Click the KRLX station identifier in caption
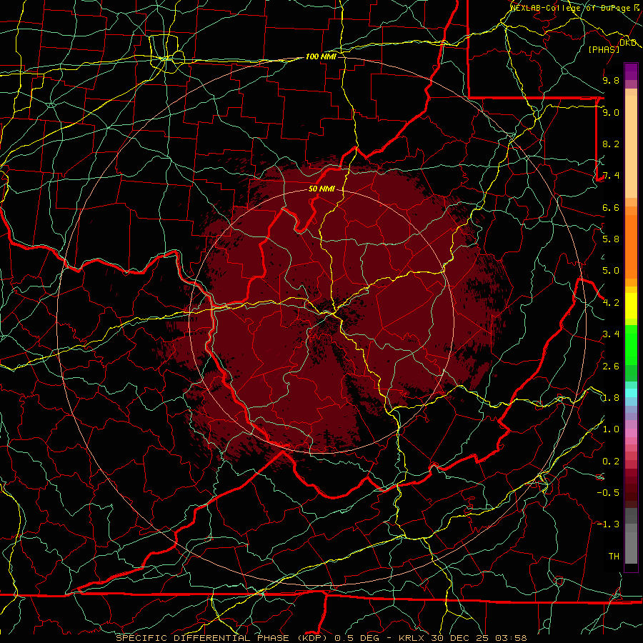643x643 pixels. pos(412,638)
